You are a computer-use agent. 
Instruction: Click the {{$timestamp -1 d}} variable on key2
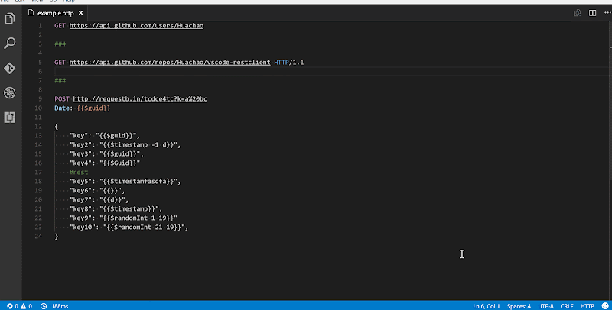(x=138, y=144)
